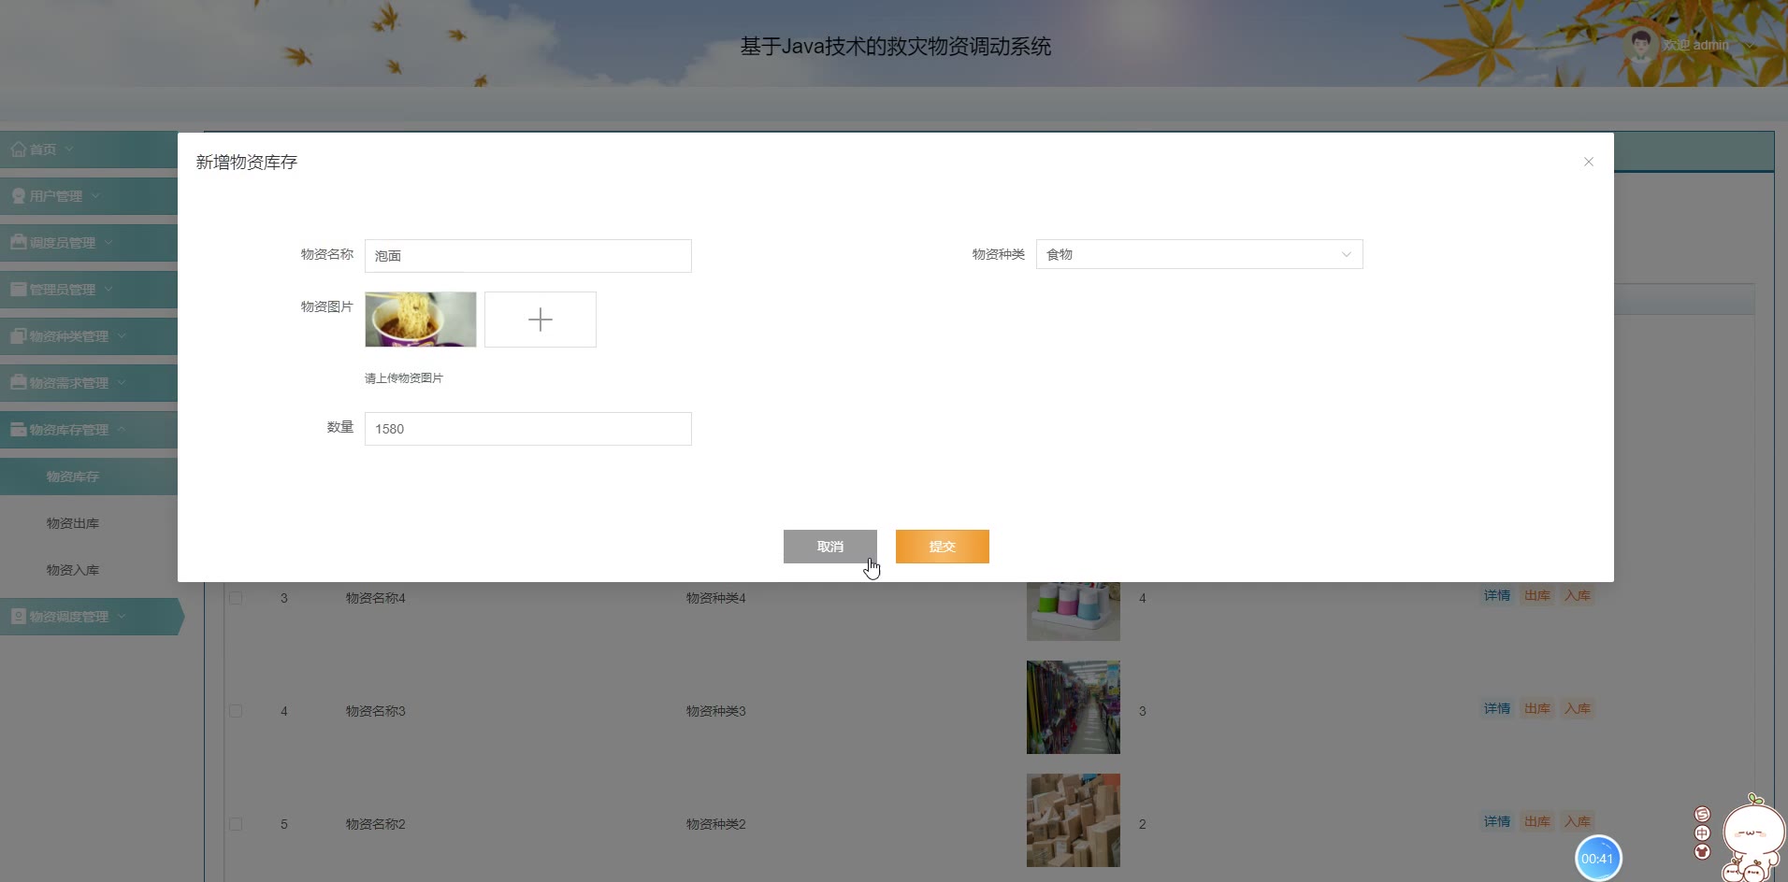The height and width of the screenshot is (882, 1788).
Task: Click the home icon beside 首页
Action: pyautogui.click(x=18, y=149)
